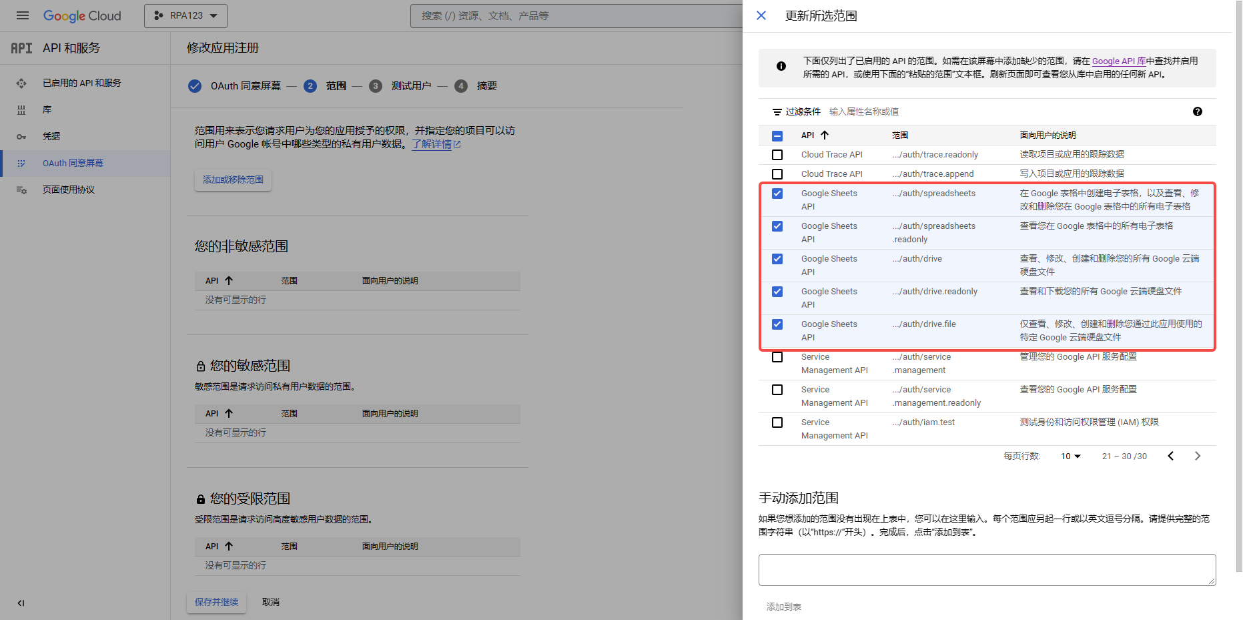Close the update selected scopes panel
1243x620 pixels.
pyautogui.click(x=761, y=15)
